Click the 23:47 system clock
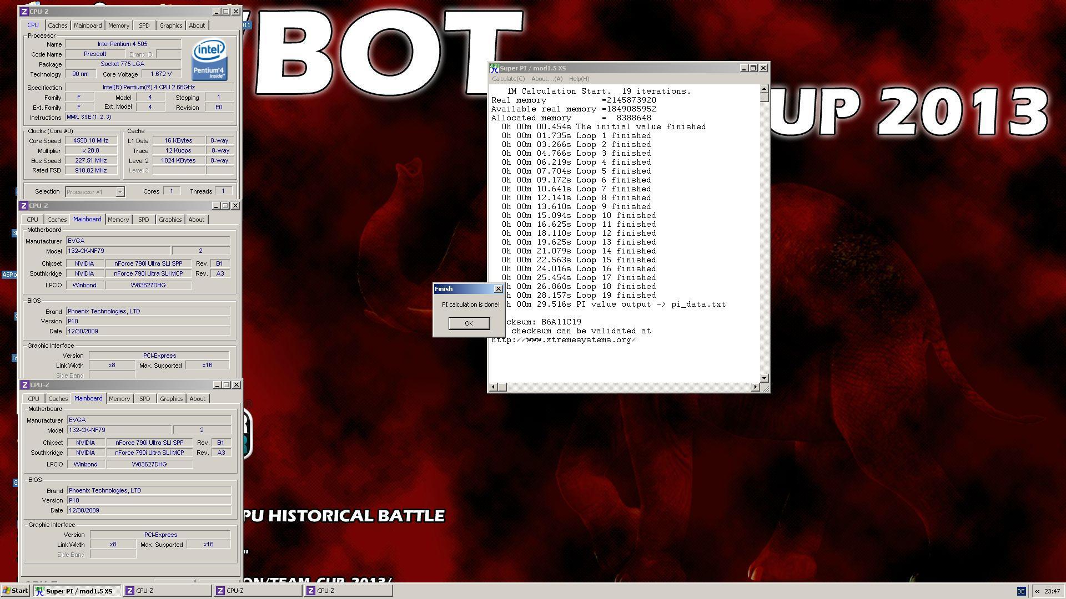Viewport: 1066px width, 599px height. (x=1052, y=591)
